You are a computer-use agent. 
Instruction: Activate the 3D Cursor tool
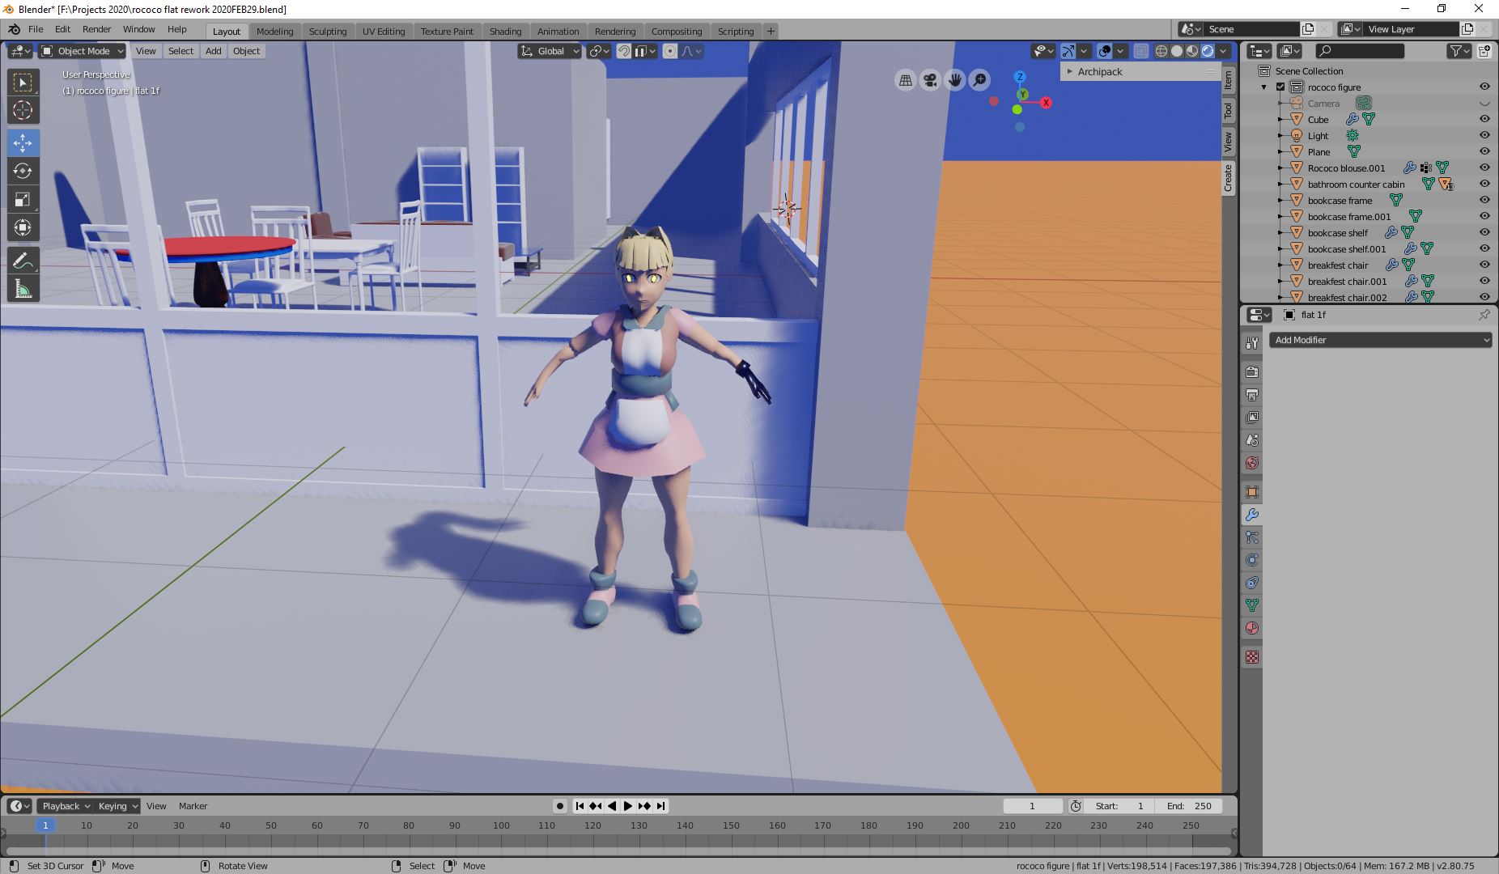coord(23,110)
